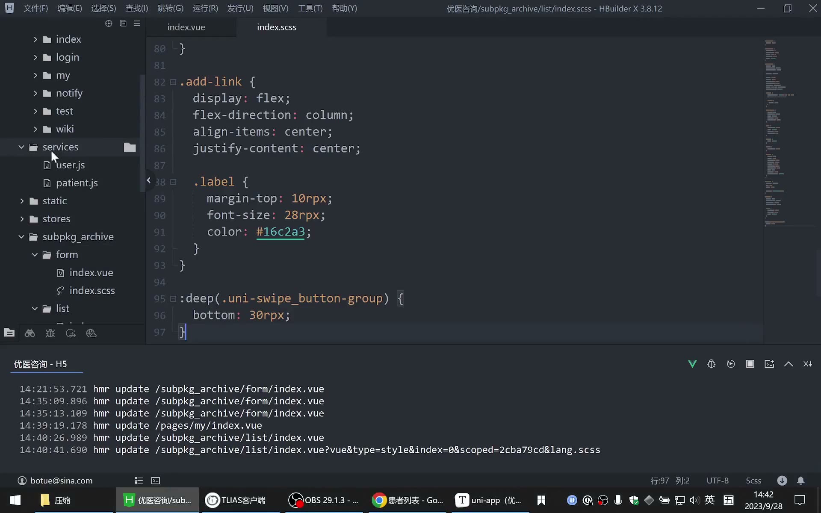Screen dimensions: 821x513
Task: Collapse the form folder
Action: 35,254
